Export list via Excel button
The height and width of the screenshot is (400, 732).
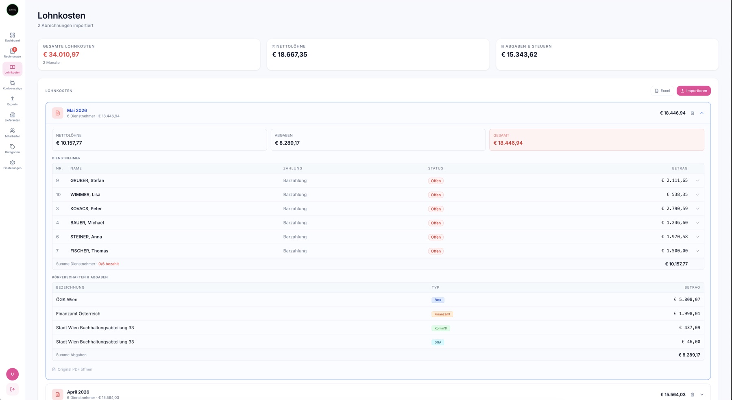[x=662, y=91]
